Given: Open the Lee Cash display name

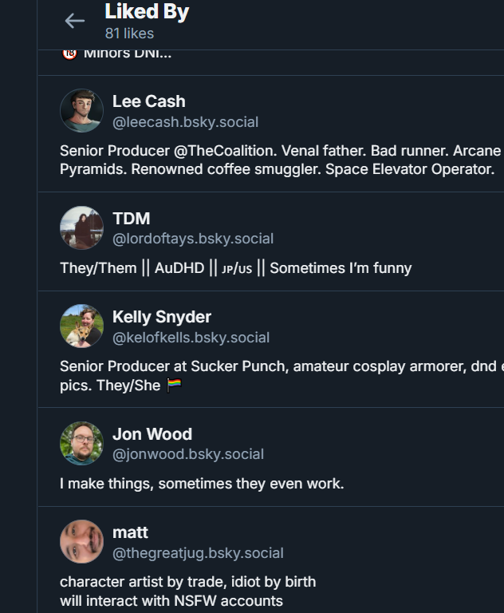Looking at the screenshot, I should point(148,101).
